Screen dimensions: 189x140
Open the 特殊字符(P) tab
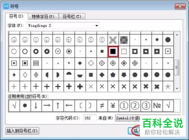[x=43, y=17]
